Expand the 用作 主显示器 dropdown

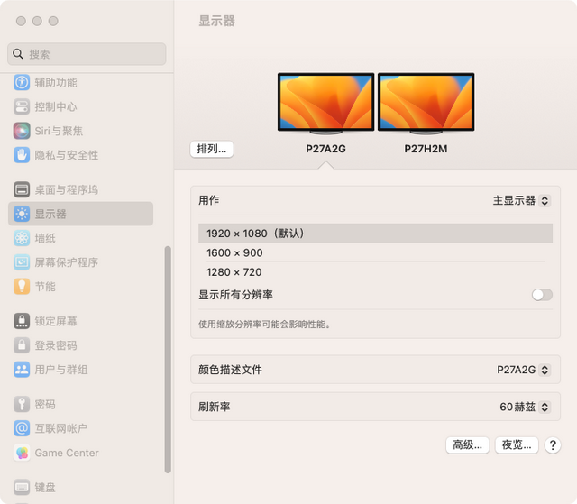(x=521, y=200)
